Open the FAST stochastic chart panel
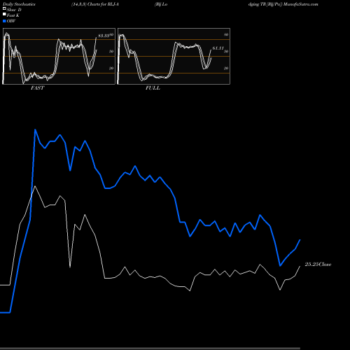Image resolution: width=350 pixels, height=350 pixels. click(59, 56)
